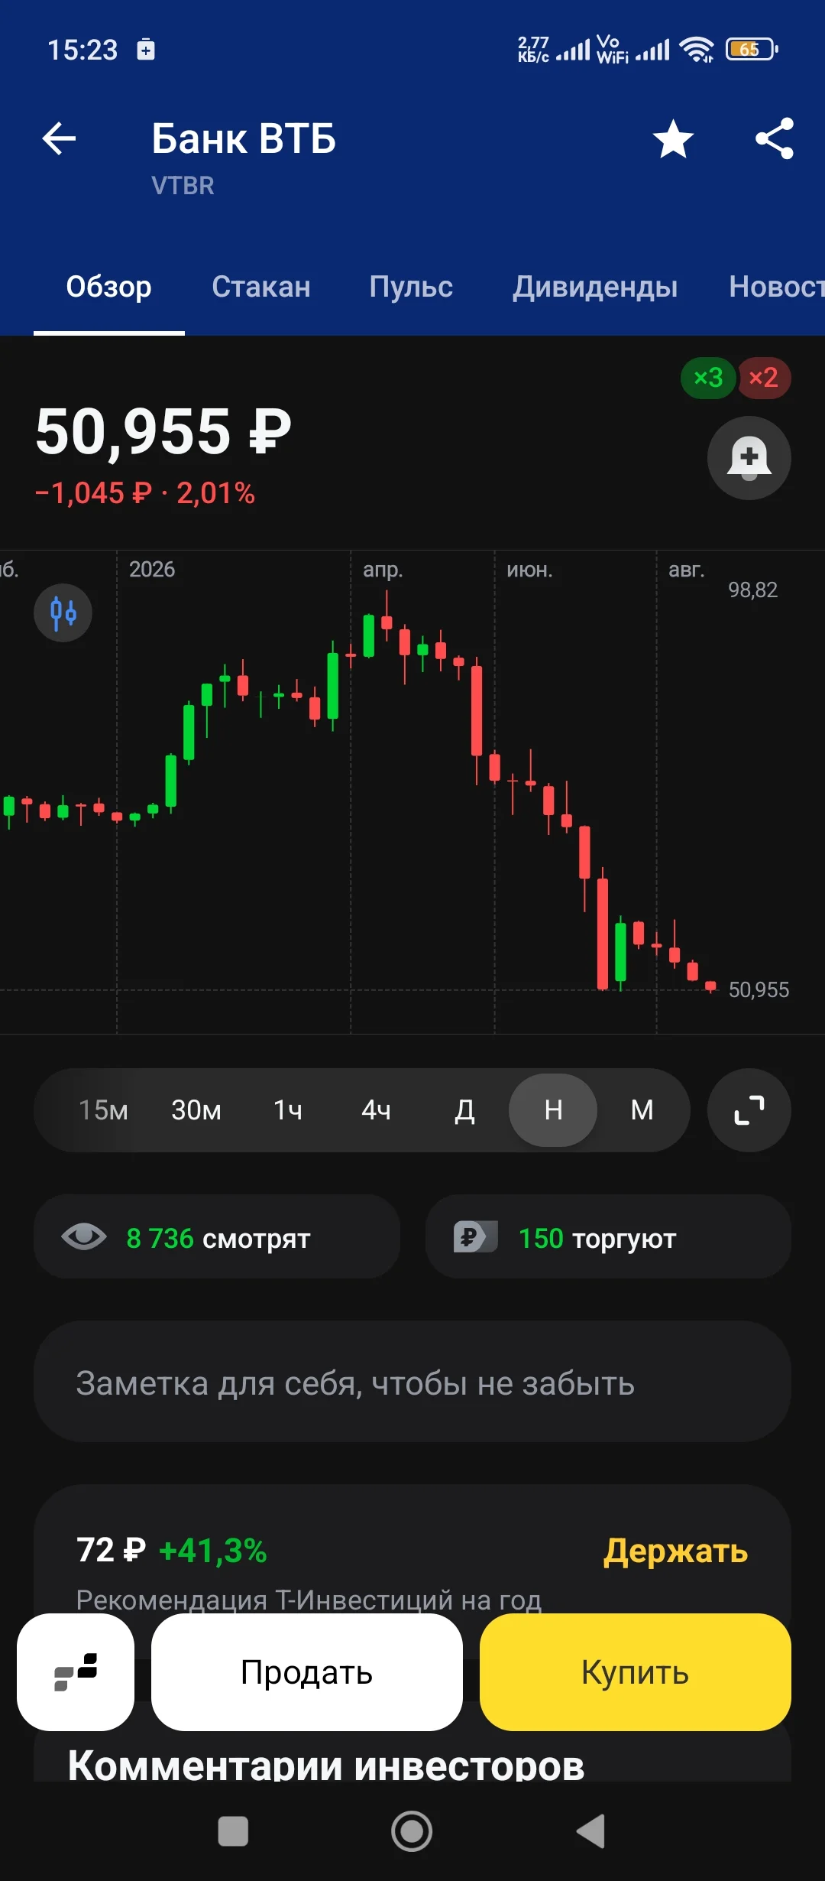Tap the last candle on the chart

point(710,986)
